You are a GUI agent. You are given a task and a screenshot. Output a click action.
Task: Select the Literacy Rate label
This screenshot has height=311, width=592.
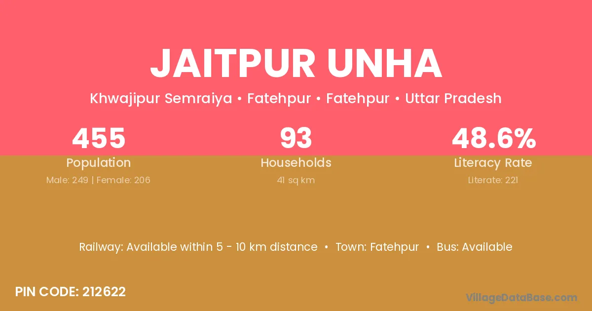(x=493, y=163)
